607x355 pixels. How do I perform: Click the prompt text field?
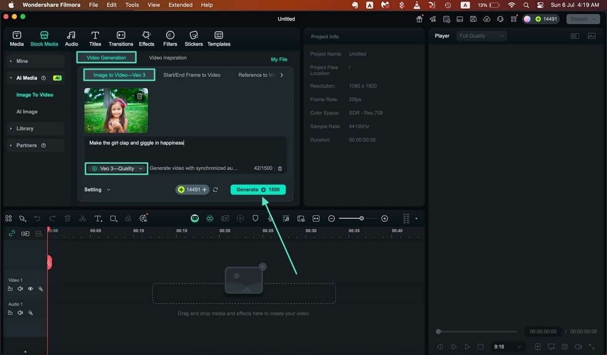tap(186, 149)
